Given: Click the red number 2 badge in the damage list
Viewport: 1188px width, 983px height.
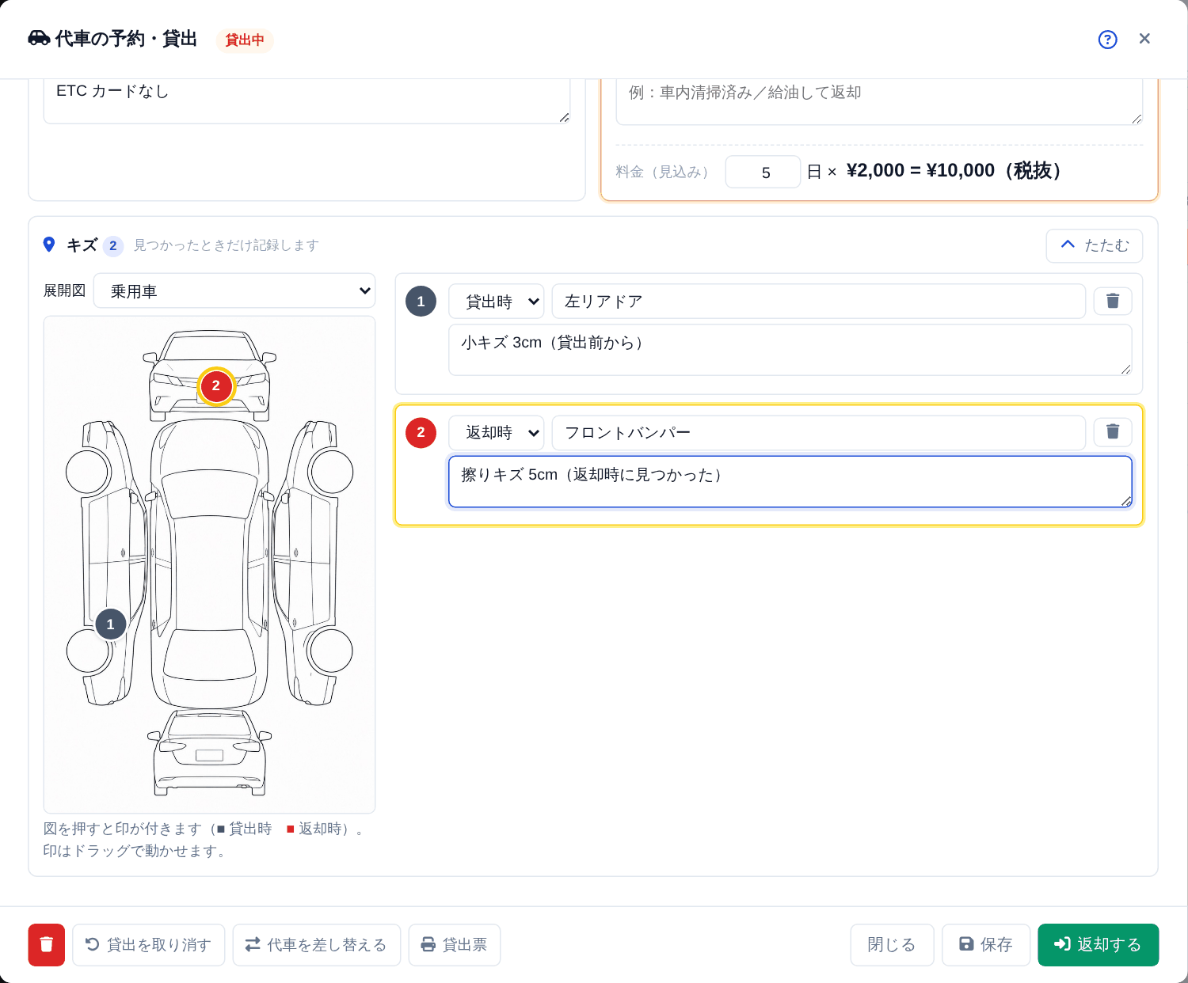Looking at the screenshot, I should 421,433.
